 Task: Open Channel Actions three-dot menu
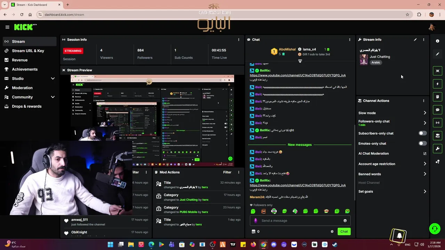[423, 101]
